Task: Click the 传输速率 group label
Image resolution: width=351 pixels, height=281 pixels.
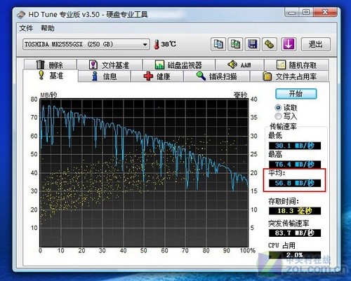Action: tap(283, 127)
